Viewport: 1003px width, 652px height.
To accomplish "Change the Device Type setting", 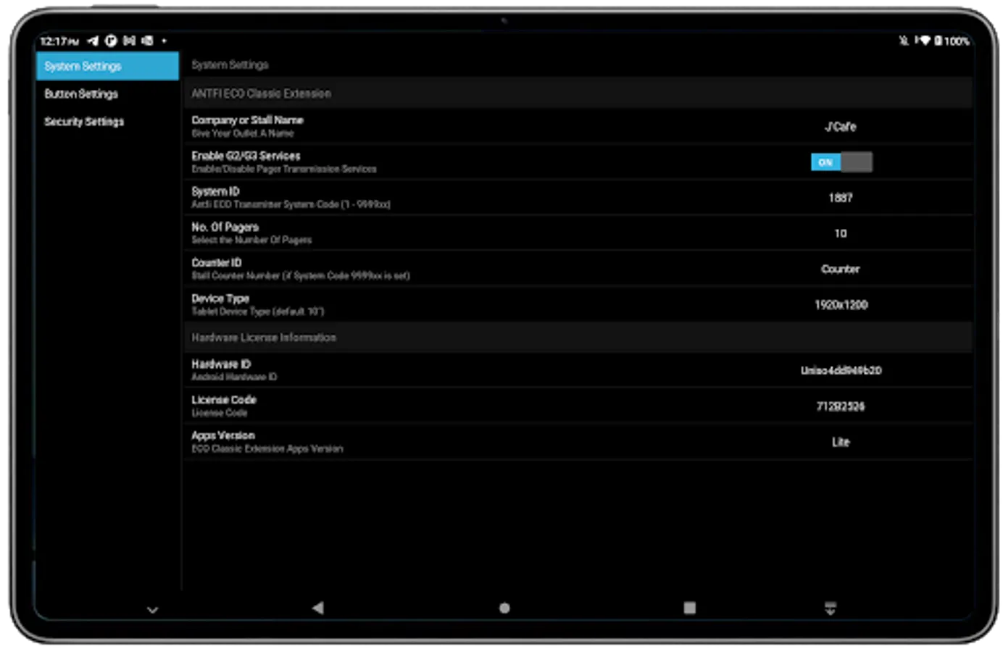I will [x=578, y=304].
